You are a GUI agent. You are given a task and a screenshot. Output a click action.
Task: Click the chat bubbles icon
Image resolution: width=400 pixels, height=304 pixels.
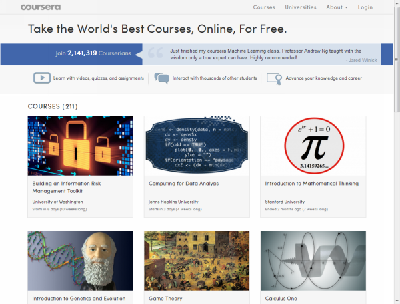click(162, 78)
